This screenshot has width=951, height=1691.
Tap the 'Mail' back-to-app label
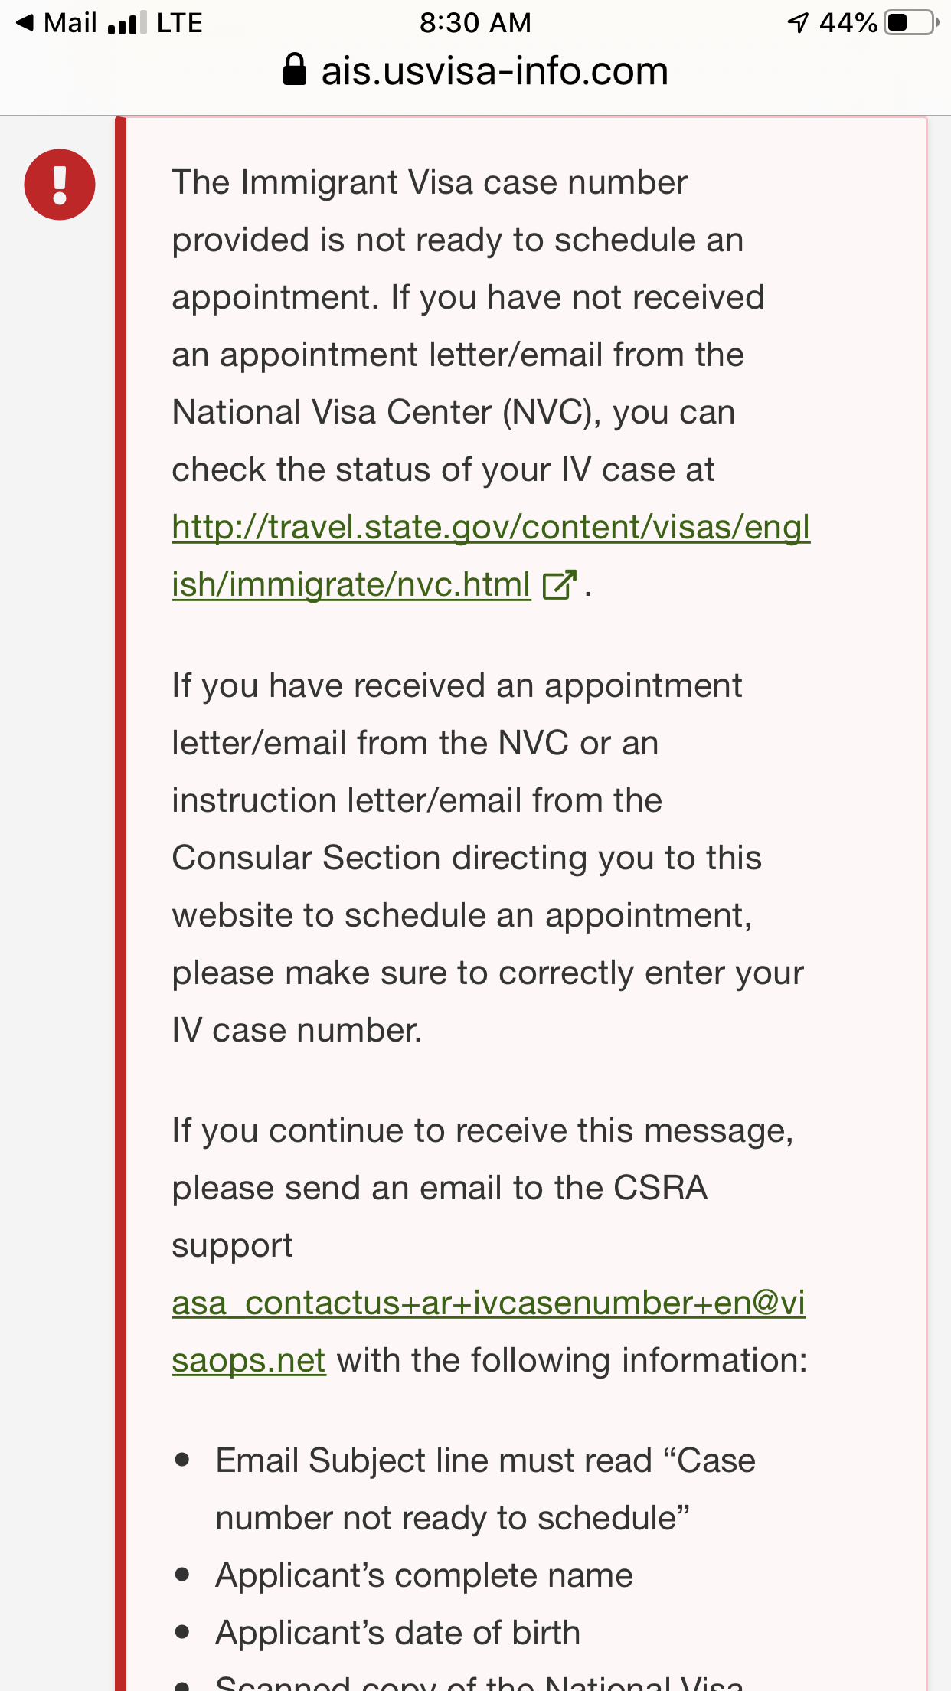pos(70,23)
